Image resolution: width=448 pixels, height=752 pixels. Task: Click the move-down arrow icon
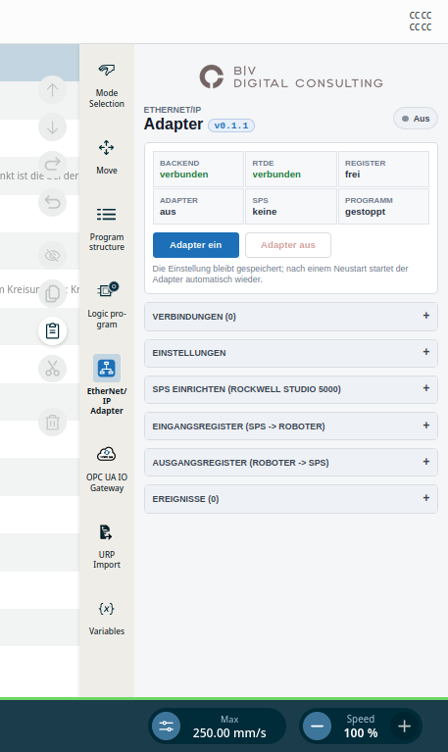(52, 127)
